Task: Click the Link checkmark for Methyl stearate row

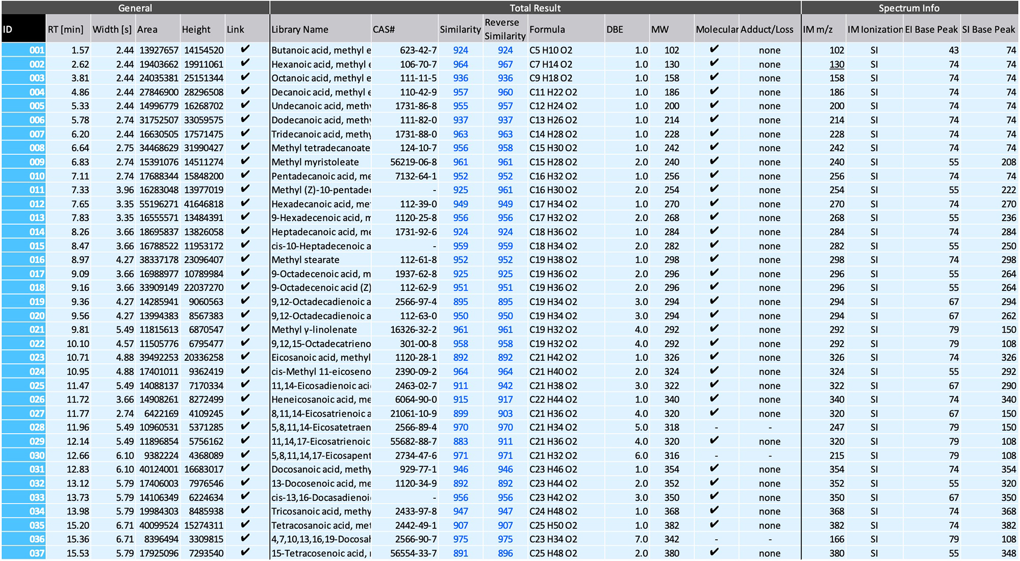Action: click(x=245, y=259)
